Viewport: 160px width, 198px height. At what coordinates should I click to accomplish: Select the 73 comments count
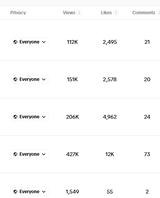coord(147,154)
